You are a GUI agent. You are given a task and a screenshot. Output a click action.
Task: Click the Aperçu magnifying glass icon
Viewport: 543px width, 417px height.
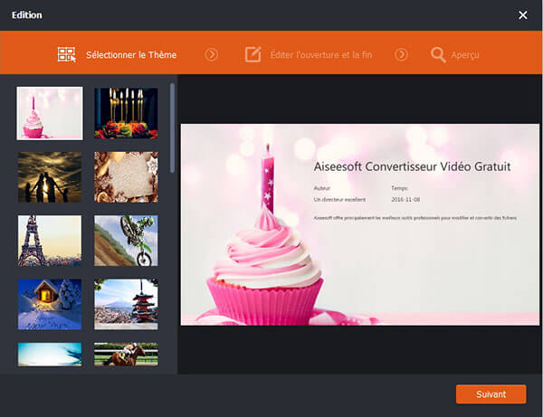pyautogui.click(x=438, y=55)
